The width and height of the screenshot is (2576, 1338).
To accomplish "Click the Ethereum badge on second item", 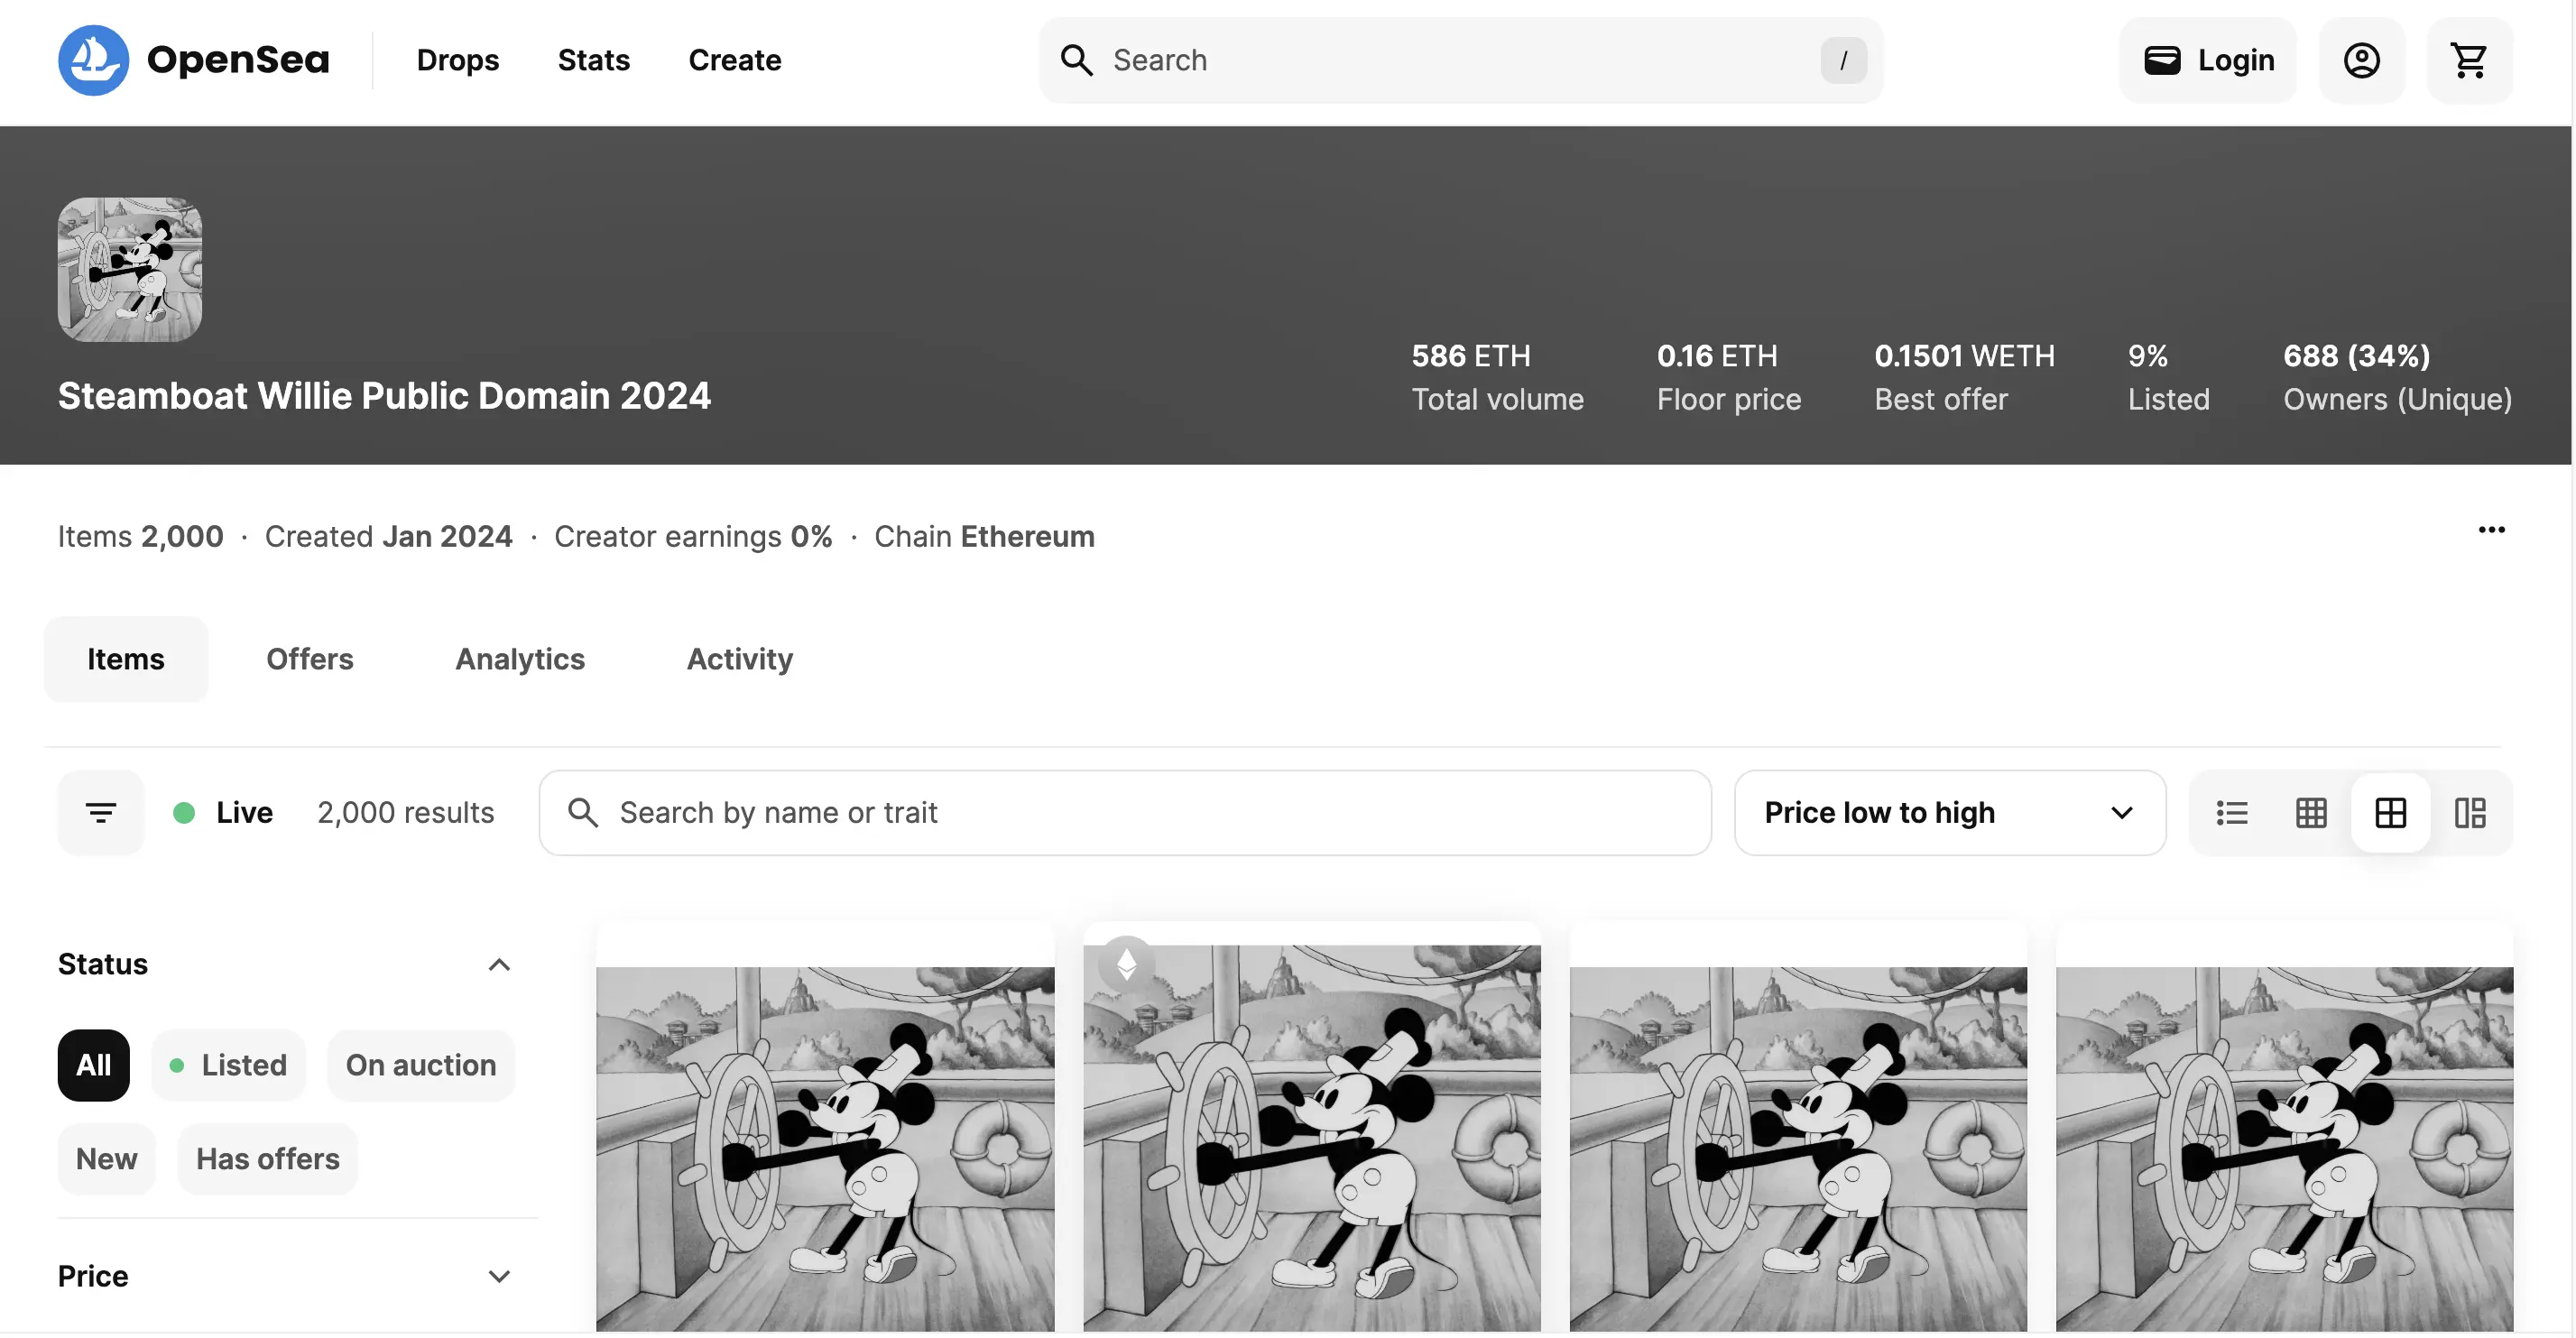I will click(x=1126, y=964).
